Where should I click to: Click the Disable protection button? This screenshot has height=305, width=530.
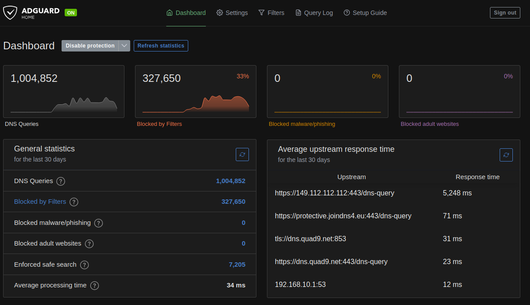(x=90, y=46)
